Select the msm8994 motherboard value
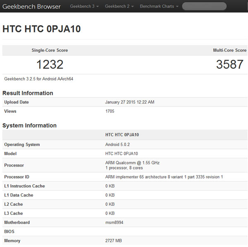Screen dimensions: 248x247 click(x=114, y=223)
